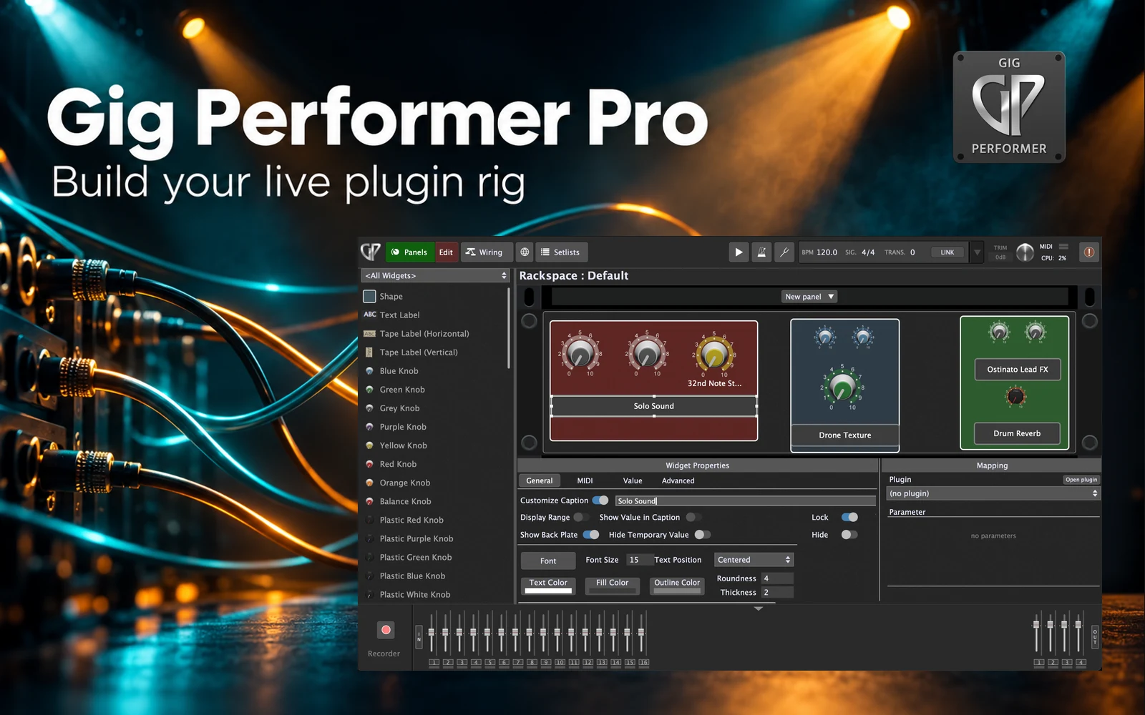Viewport: 1145px width, 715px height.
Task: Click the trim gain knob in toolbar
Action: click(x=1025, y=252)
